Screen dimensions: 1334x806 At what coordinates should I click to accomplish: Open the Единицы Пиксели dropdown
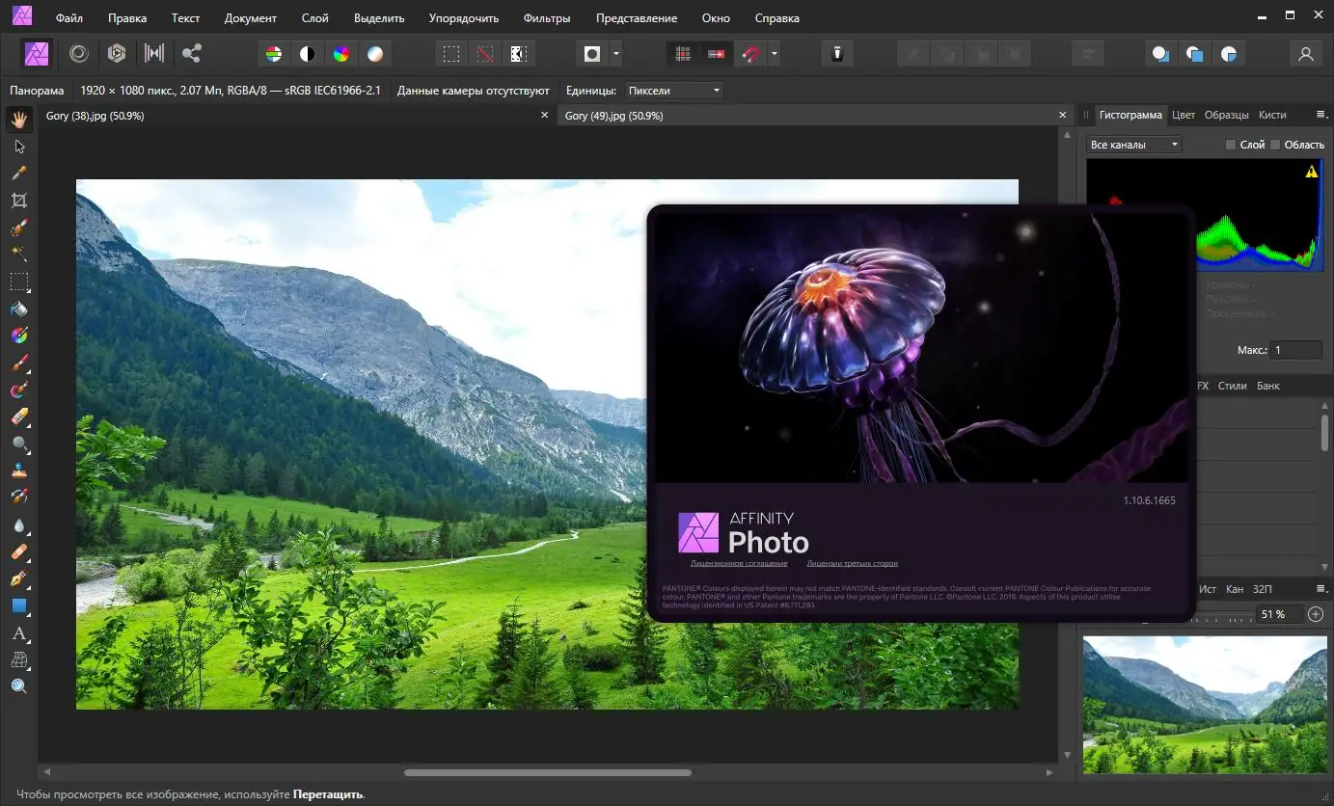[673, 91]
